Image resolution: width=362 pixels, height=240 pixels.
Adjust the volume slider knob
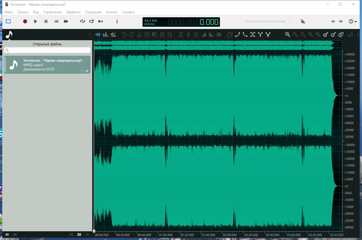(x=287, y=21)
